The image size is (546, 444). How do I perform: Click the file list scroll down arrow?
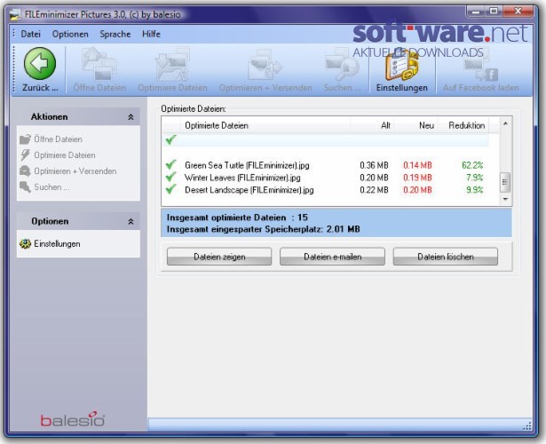point(505,199)
